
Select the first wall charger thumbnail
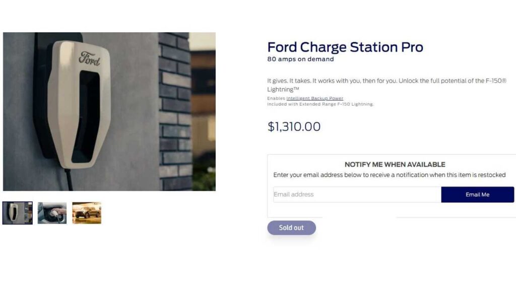point(18,213)
